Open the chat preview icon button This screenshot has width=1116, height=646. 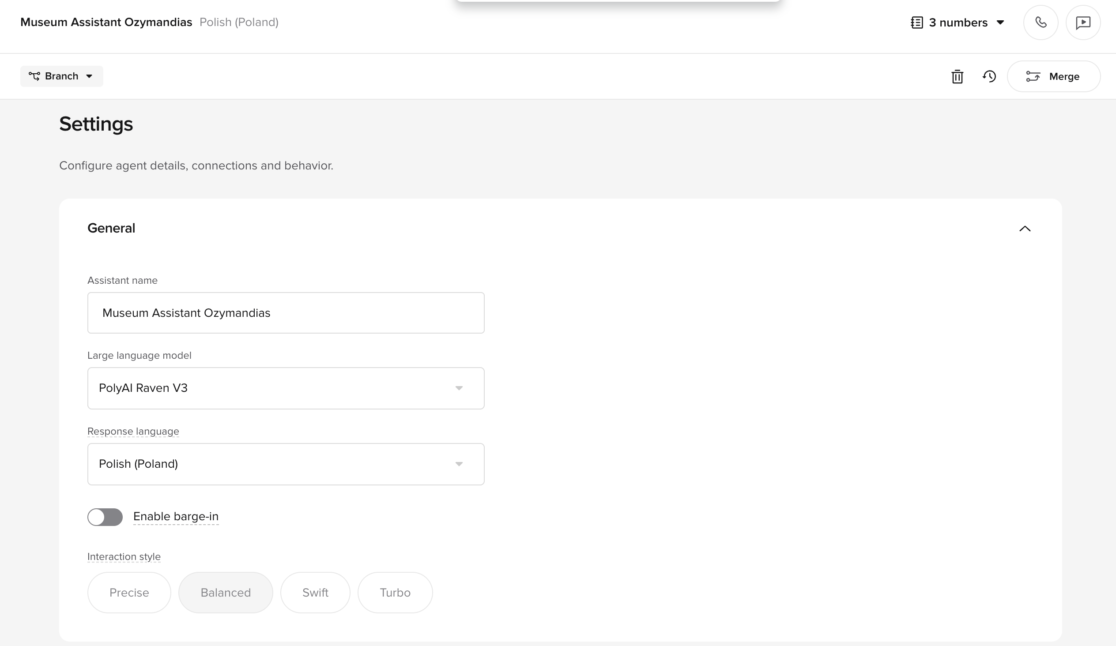pos(1083,23)
